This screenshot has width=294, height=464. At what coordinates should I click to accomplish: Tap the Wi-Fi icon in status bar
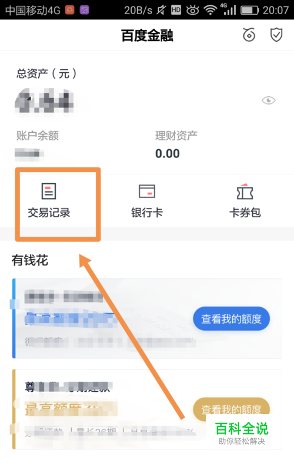pyautogui.click(x=210, y=10)
